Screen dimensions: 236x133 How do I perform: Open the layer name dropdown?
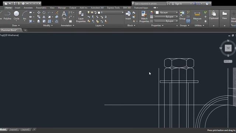105,12
